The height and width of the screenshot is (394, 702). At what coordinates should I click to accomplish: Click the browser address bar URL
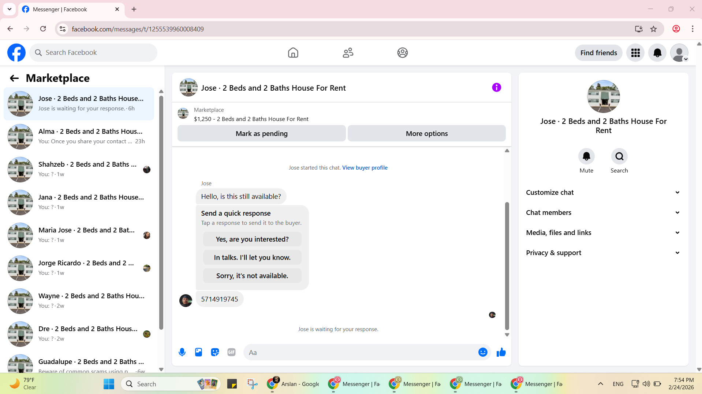click(x=138, y=29)
